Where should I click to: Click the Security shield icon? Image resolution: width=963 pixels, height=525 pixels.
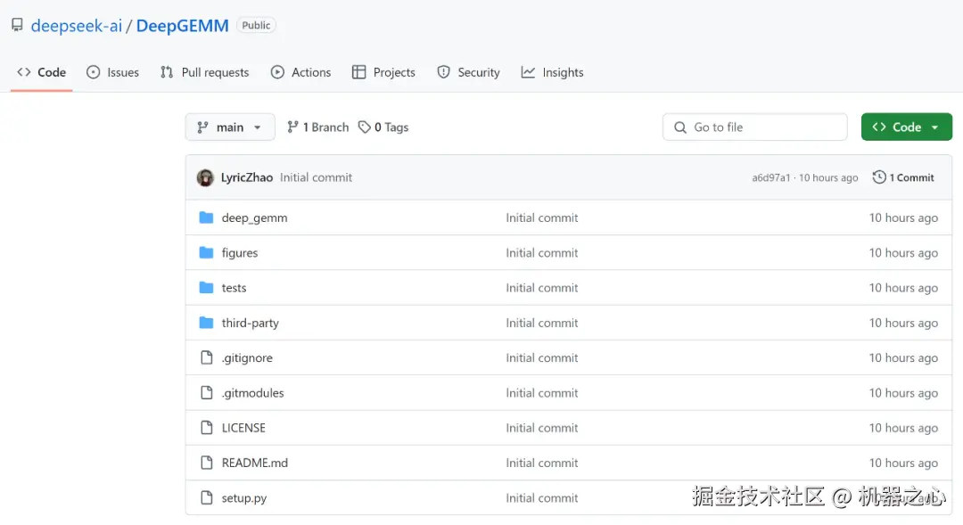pyautogui.click(x=443, y=72)
